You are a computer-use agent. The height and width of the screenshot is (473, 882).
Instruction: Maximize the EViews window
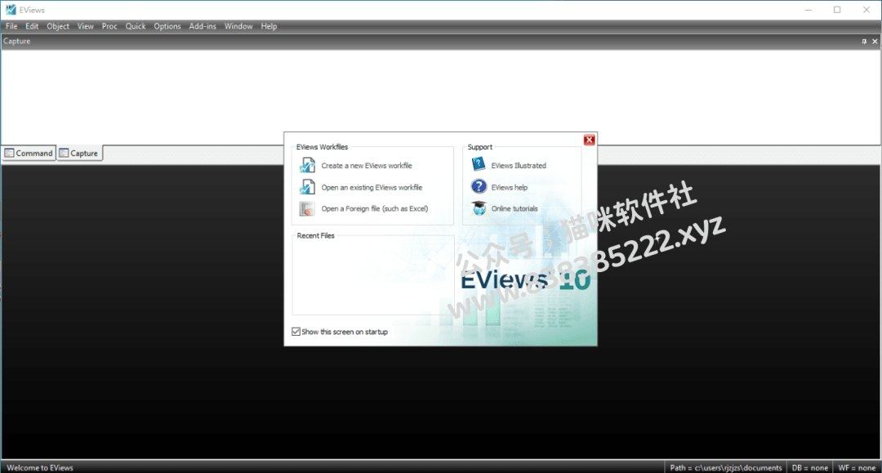click(838, 10)
